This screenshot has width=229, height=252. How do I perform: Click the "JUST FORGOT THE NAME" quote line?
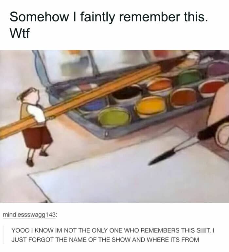pyautogui.click(x=105, y=240)
